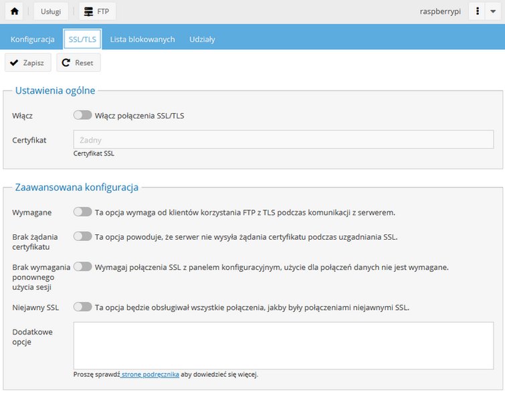
Task: Click the checkmark icon on Zapisz
Action: tap(14, 62)
